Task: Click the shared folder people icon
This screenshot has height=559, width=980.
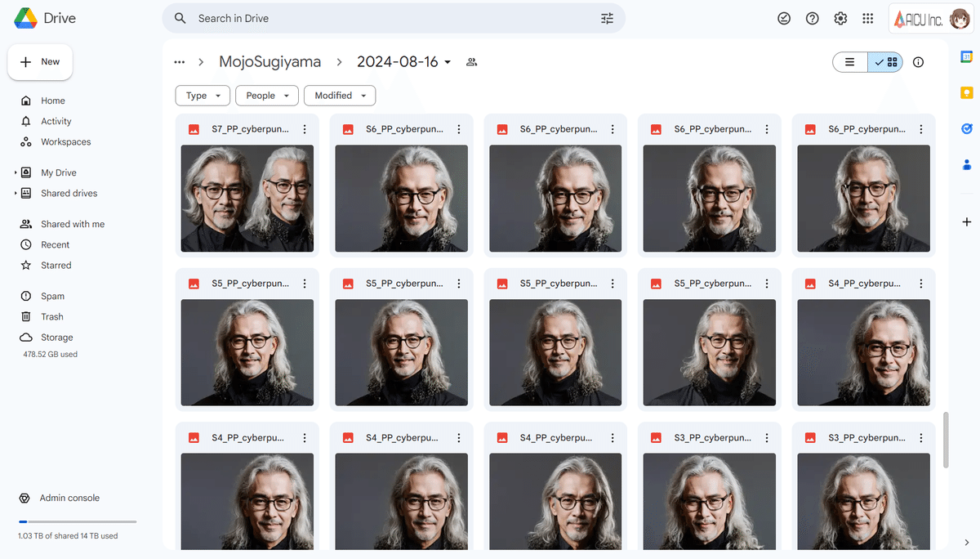Action: pyautogui.click(x=471, y=62)
